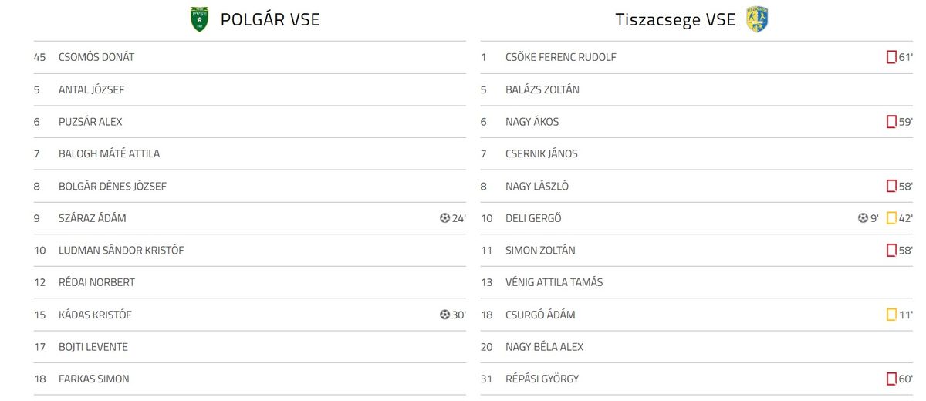
Task: Click the yellow card icon for Deli Gergő
Action: [x=891, y=218]
